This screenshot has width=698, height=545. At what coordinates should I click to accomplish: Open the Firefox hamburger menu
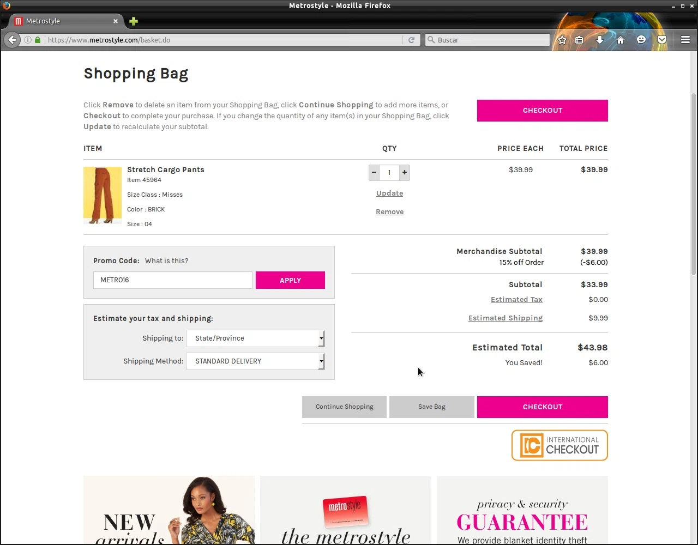pyautogui.click(x=685, y=40)
